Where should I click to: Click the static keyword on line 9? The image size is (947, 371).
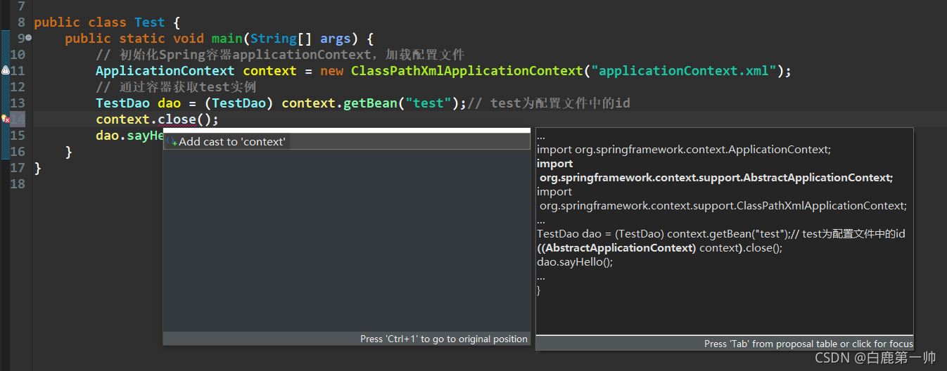[142, 39]
